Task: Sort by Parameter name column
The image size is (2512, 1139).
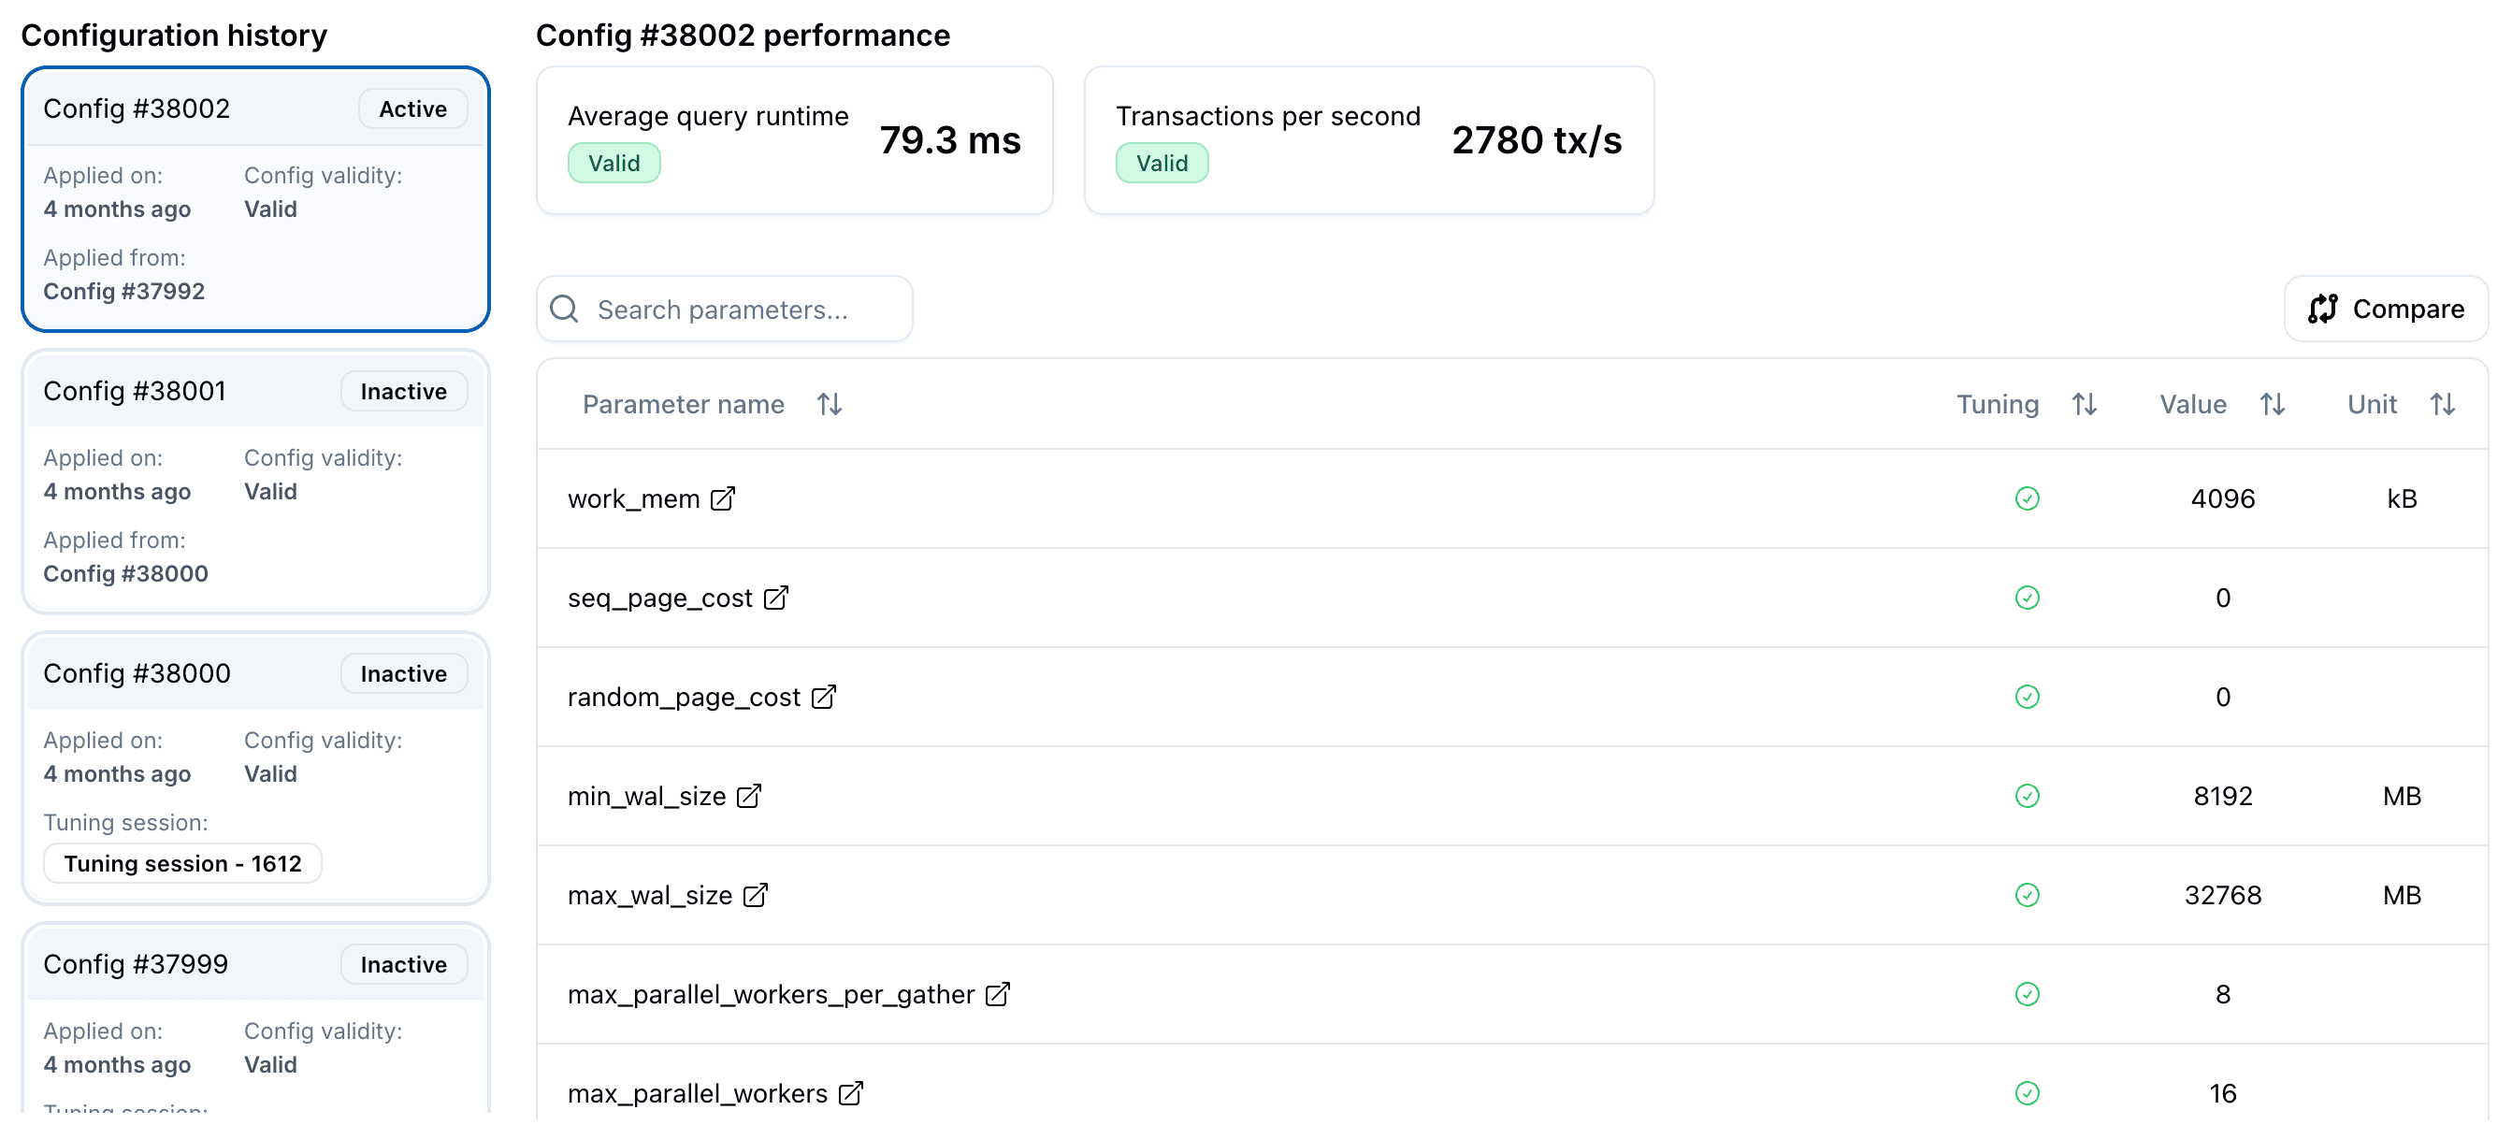Action: [830, 404]
